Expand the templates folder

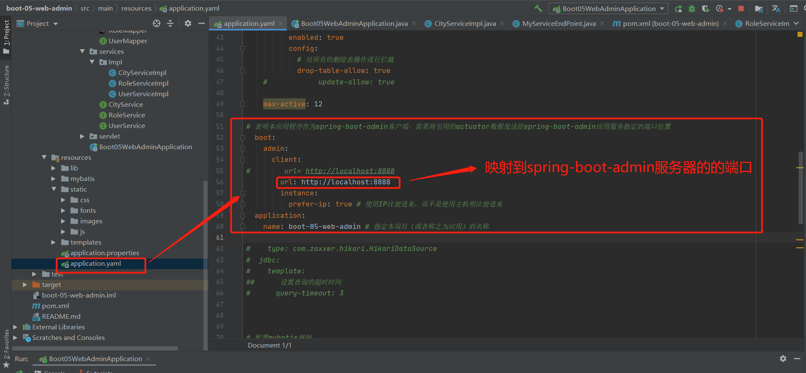(53, 242)
